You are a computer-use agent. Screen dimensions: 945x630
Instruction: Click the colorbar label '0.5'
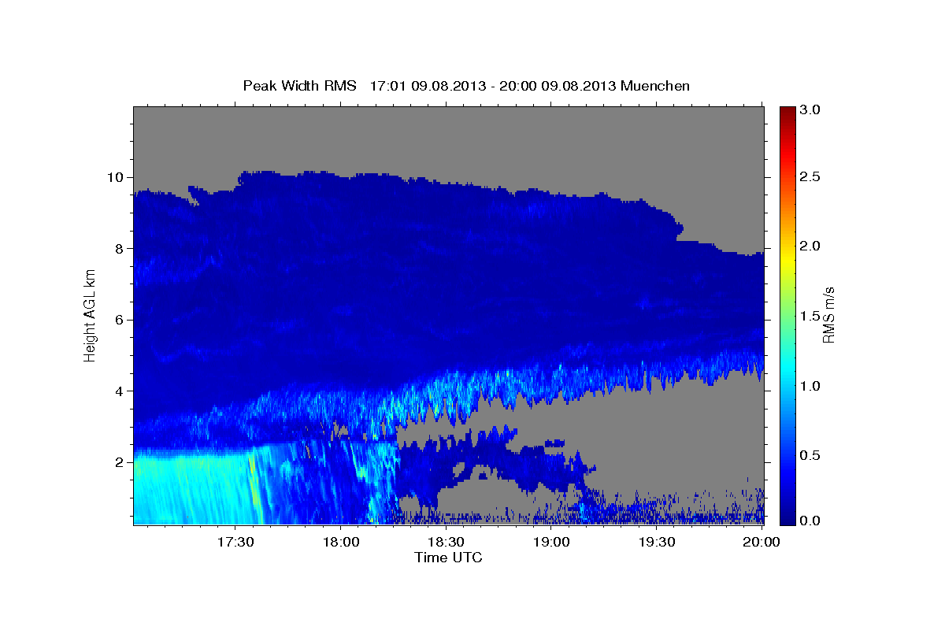tap(810, 455)
